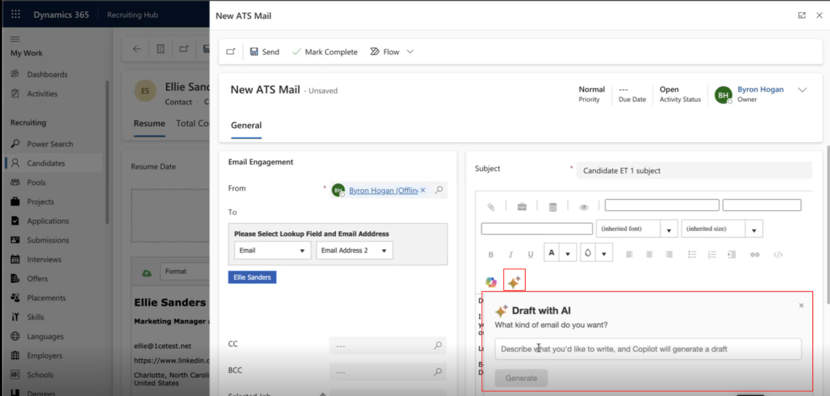Click the Copilot draft description input
Viewport: 830px width, 396px height.
[x=648, y=349]
